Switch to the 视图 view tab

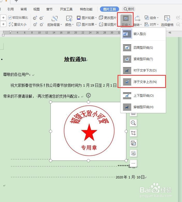click(x=37, y=9)
